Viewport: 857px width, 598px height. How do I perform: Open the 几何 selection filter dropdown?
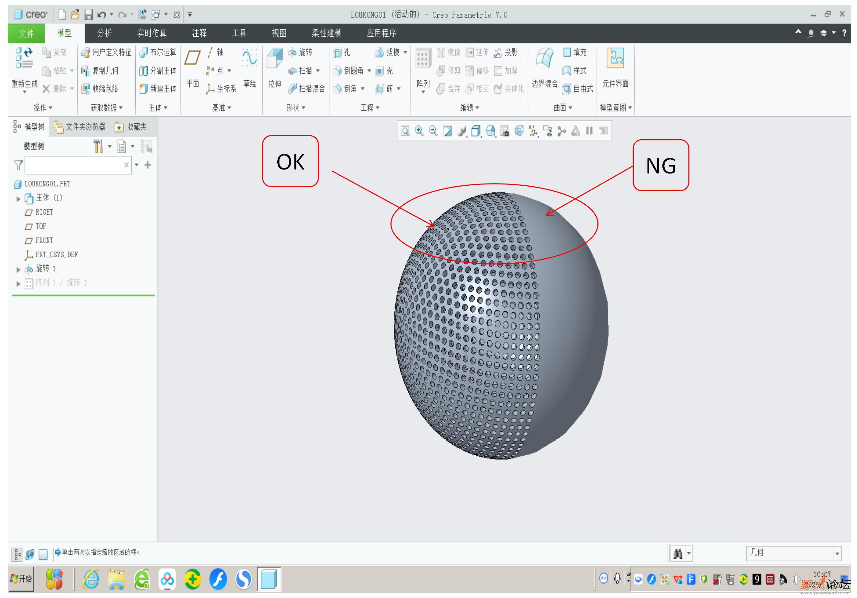[x=837, y=554]
